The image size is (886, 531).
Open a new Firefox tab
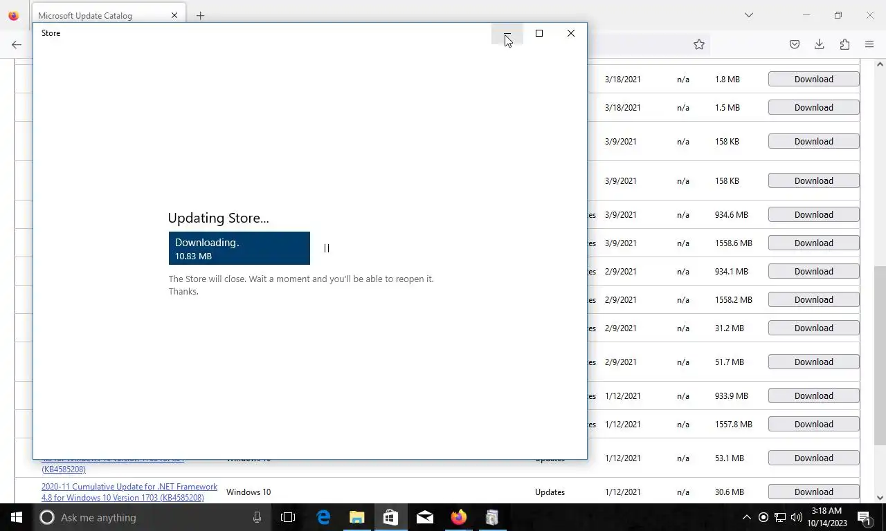point(200,15)
